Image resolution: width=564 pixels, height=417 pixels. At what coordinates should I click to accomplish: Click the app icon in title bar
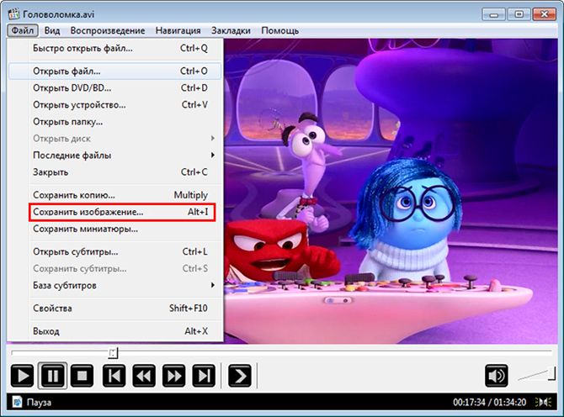pyautogui.click(x=13, y=14)
